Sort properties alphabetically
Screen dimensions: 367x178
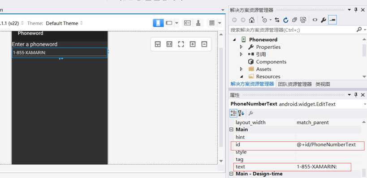pos(241,113)
